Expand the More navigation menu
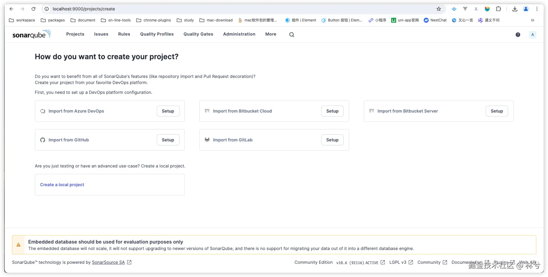 [271, 34]
